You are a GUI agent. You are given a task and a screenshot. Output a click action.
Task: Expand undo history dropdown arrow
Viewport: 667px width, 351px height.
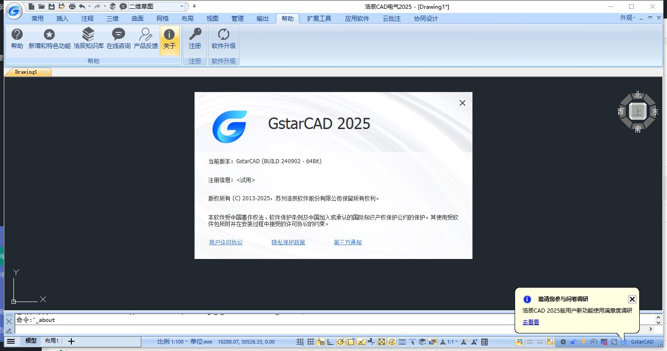tap(89, 6)
